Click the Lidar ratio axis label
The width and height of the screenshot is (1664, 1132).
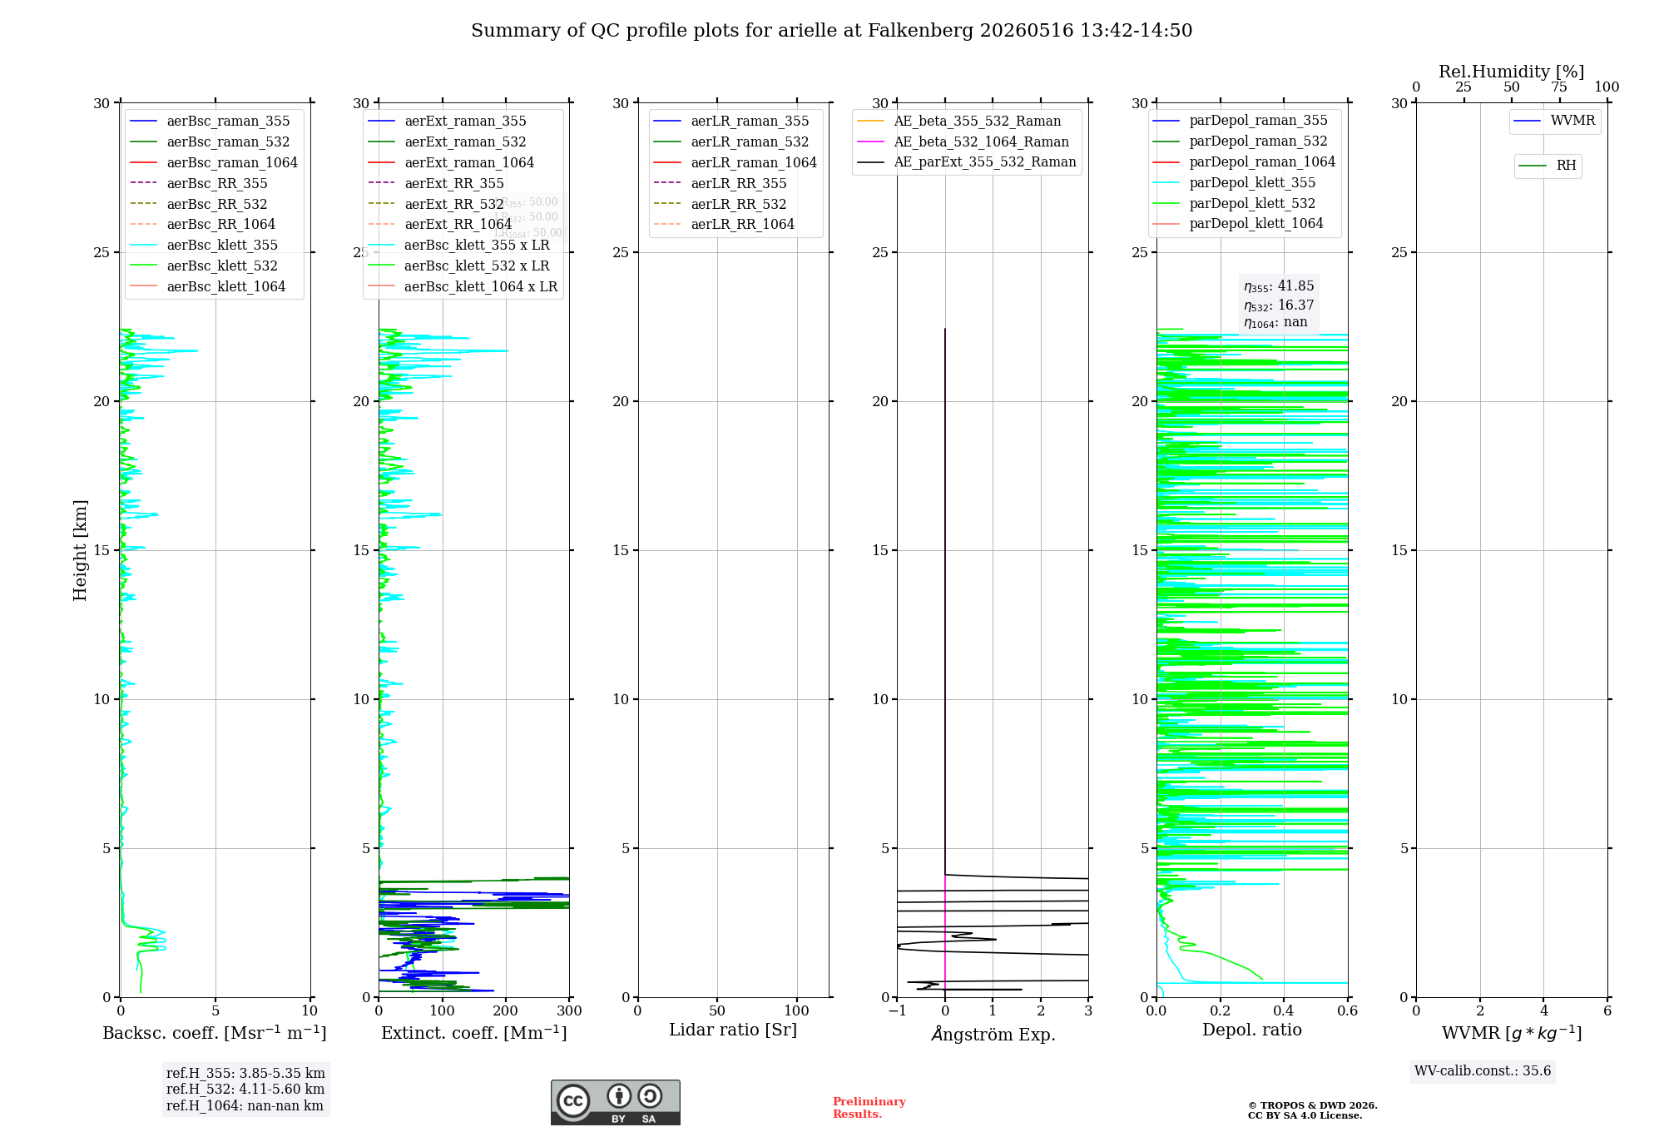[733, 1030]
